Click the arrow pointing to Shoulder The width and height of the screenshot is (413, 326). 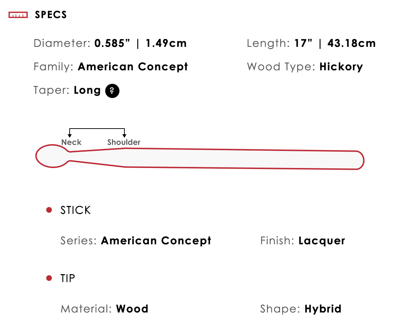click(124, 135)
